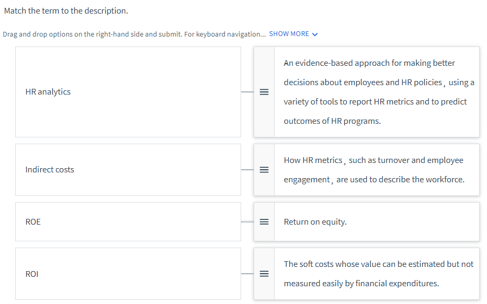Click the evidence-based approach description card

(377, 92)
